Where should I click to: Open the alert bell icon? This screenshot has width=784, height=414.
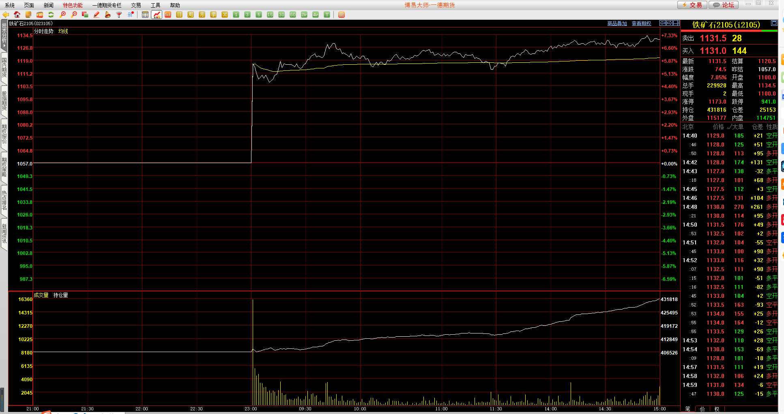pyautogui.click(x=108, y=15)
